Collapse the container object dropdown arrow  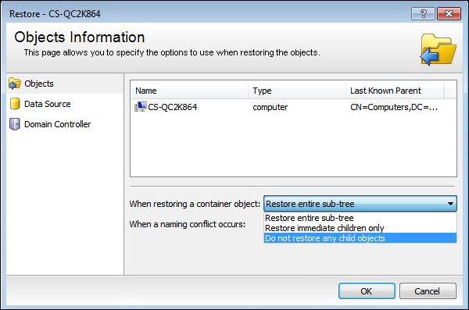coord(450,204)
